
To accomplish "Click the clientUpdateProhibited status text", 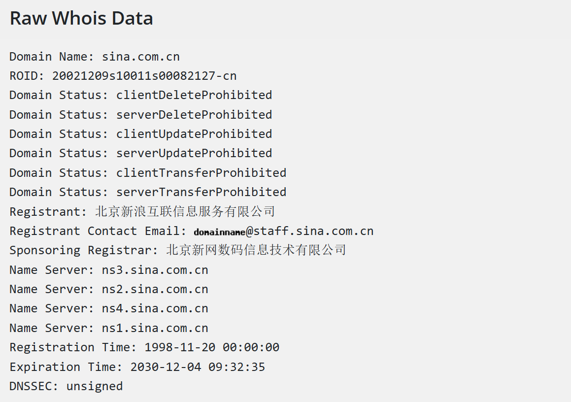I will point(194,134).
